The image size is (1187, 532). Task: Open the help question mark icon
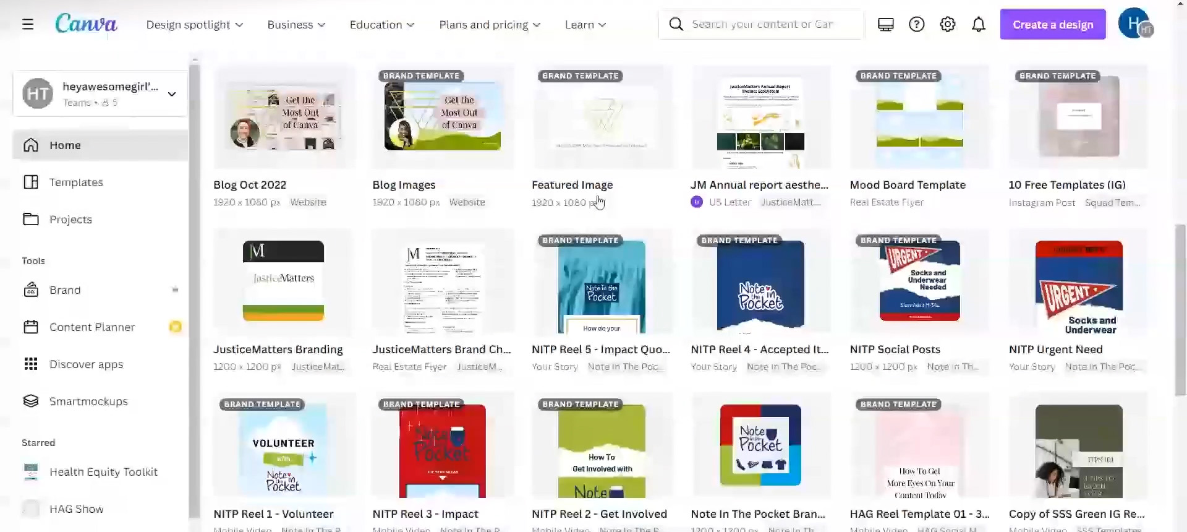(x=917, y=25)
